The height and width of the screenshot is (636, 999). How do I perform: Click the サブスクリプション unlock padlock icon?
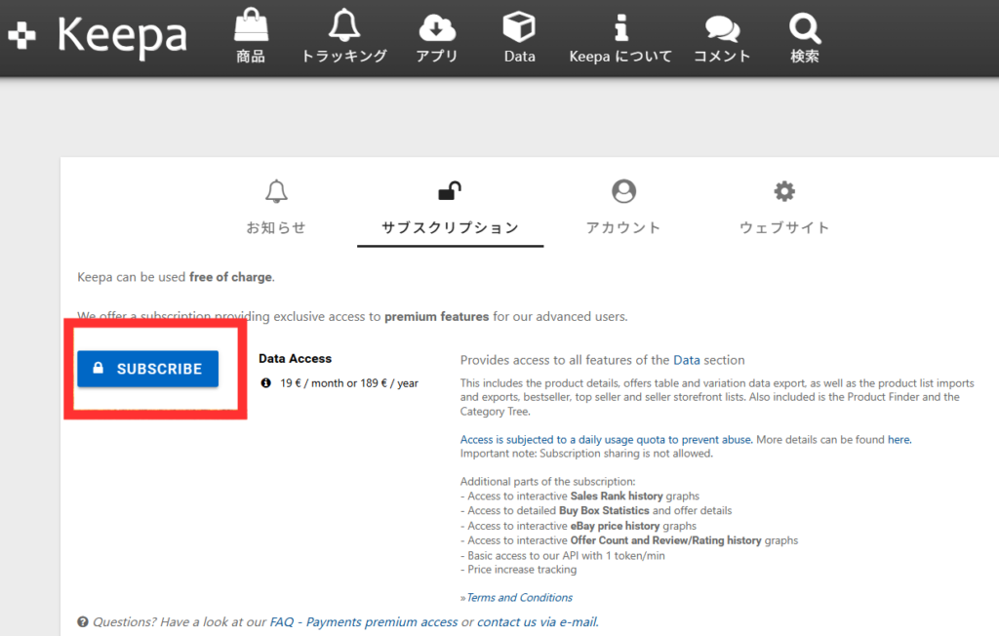450,190
